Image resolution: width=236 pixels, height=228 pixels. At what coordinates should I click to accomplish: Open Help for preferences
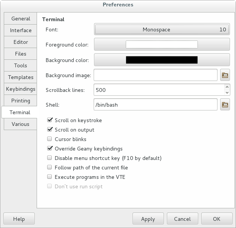coord(19,219)
